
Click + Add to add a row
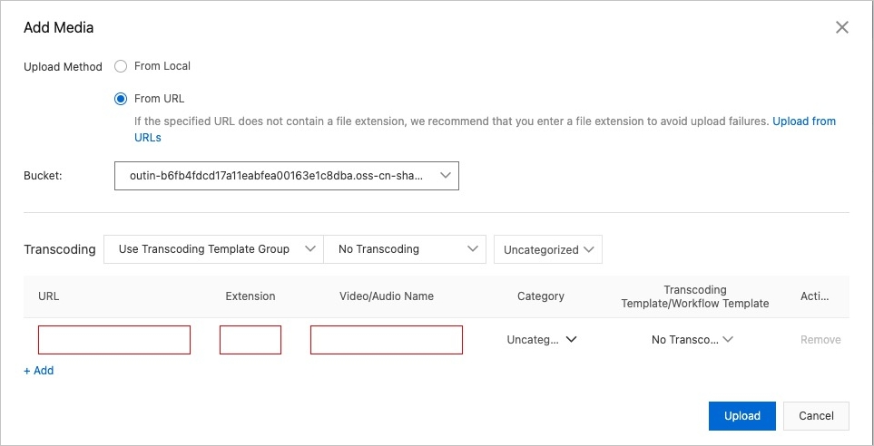point(39,371)
